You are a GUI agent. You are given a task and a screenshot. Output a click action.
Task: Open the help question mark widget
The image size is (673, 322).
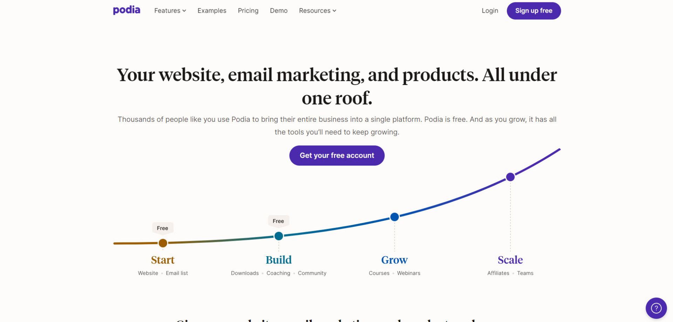click(x=656, y=308)
